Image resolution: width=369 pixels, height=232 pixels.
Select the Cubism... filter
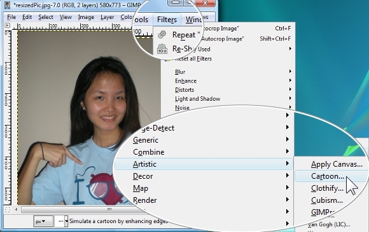pos(327,200)
